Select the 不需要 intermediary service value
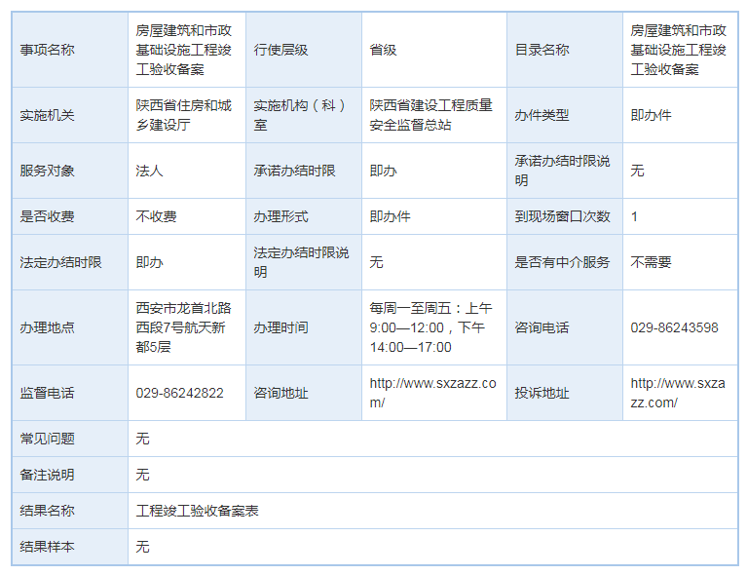 click(651, 262)
